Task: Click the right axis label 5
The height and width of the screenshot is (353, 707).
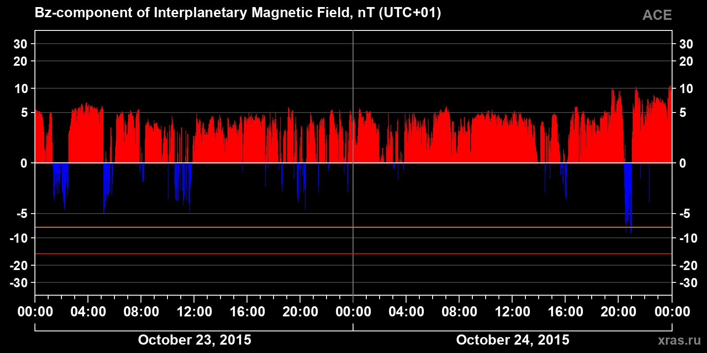Action: pos(682,113)
